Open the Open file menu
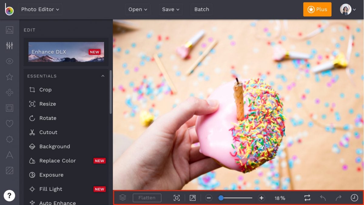Viewport: 364px width, 205px height. click(137, 9)
